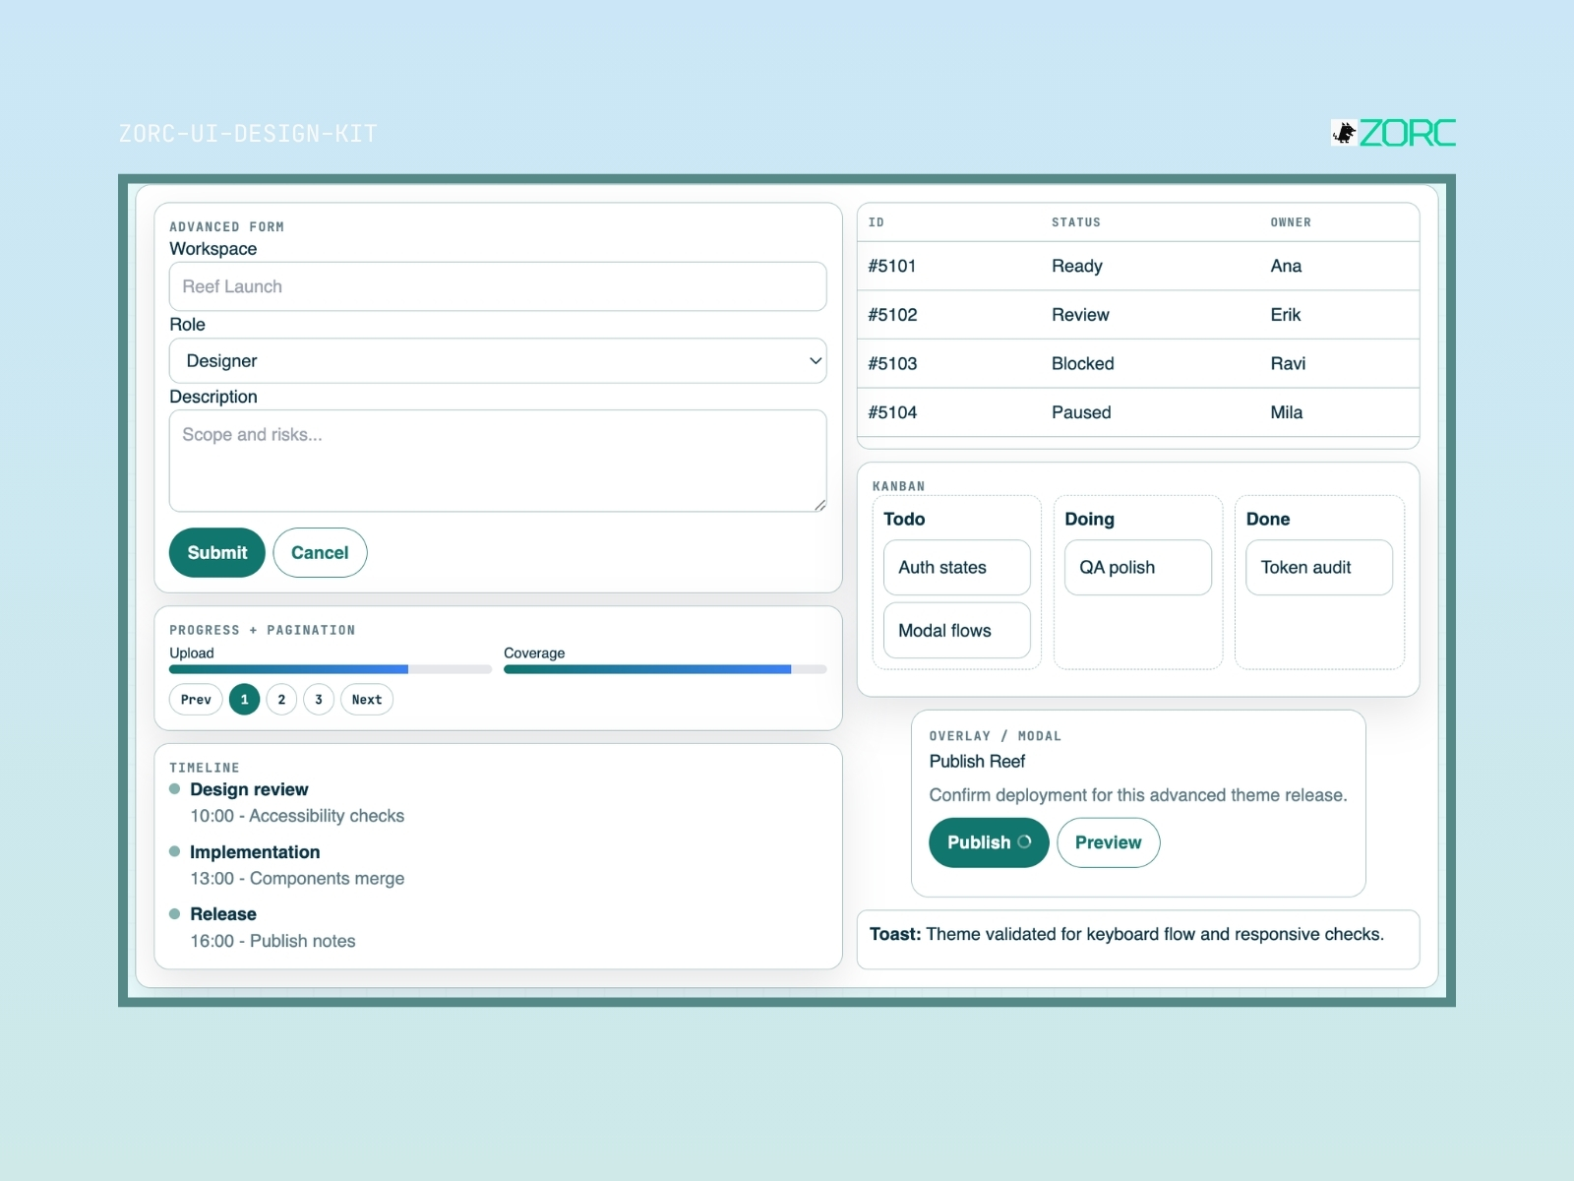Click the KANBAN section heading
The height and width of the screenshot is (1181, 1574).
coord(898,486)
